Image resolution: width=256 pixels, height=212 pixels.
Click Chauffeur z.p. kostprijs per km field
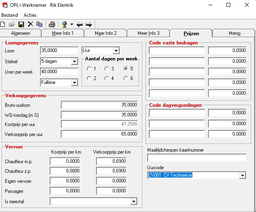[65, 171]
